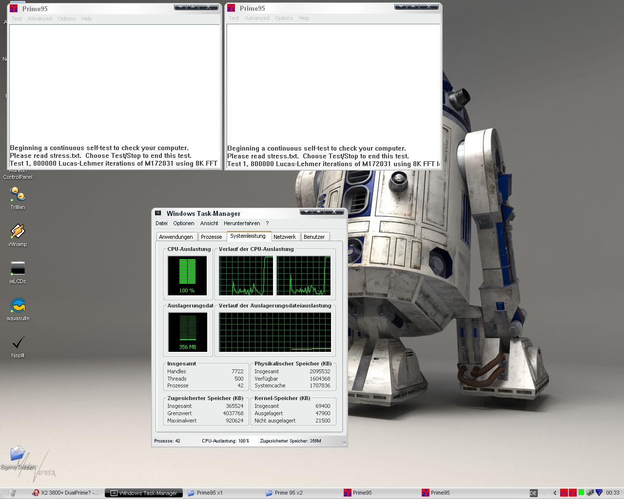Click the Nicht ausgelagert value 21500
This screenshot has height=499, width=624.
pos(323,421)
